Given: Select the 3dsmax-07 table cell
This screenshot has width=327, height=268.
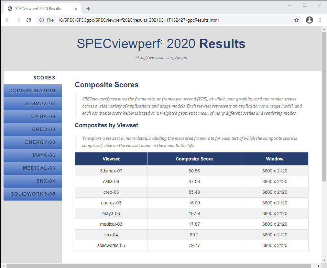Looking at the screenshot, I should 111,171.
